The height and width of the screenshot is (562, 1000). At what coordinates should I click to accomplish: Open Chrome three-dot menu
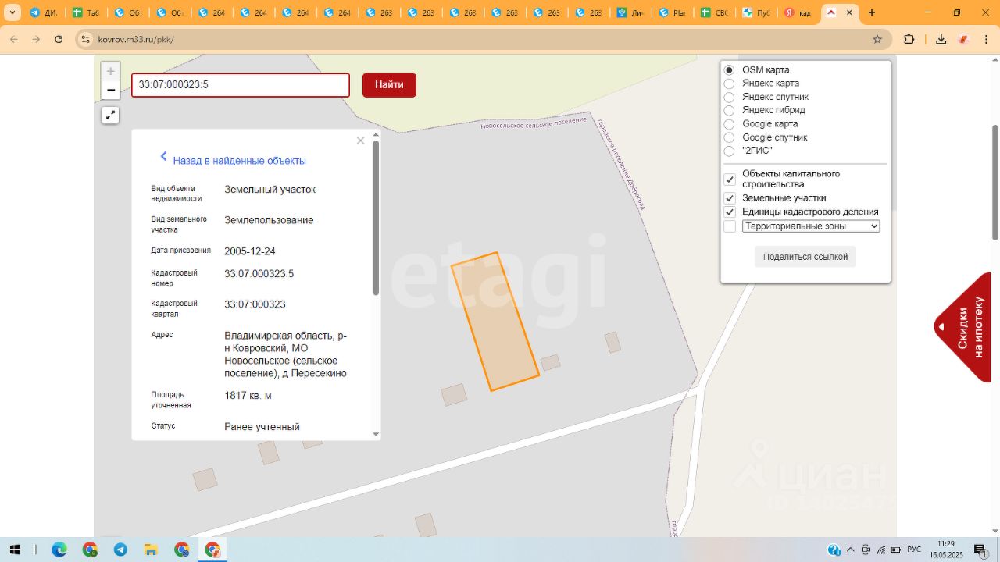pyautogui.click(x=986, y=39)
